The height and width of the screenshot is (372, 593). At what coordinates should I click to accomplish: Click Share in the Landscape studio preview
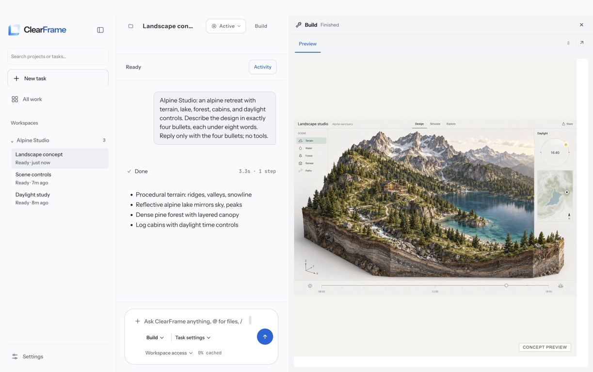(x=567, y=124)
